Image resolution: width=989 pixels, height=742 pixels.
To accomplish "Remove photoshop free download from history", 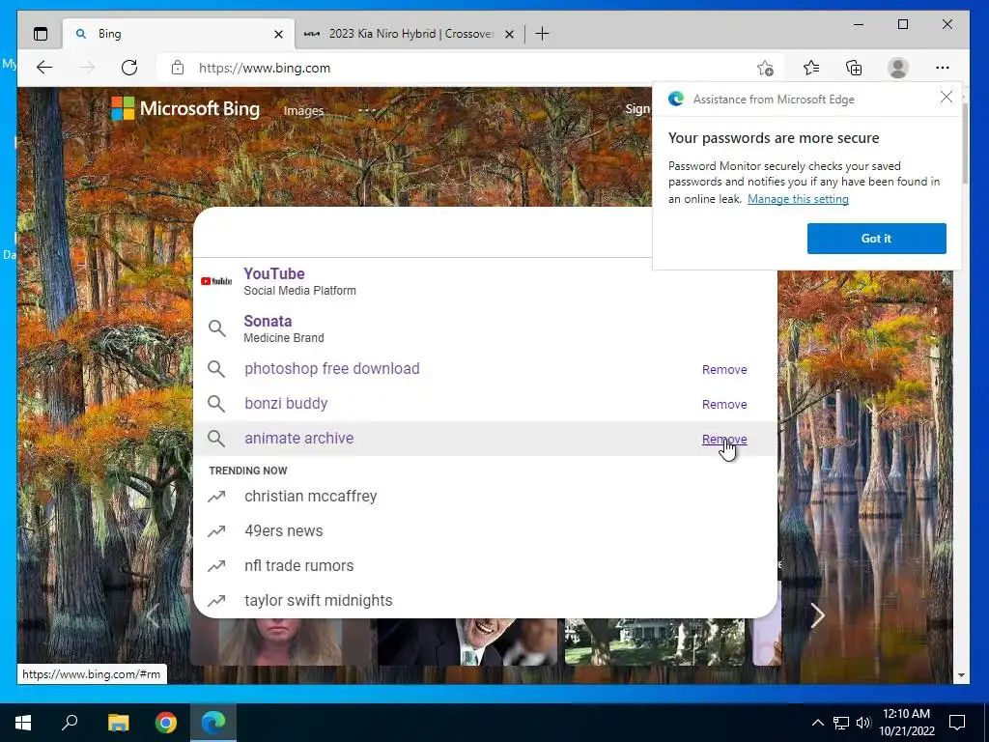I will [x=724, y=370].
